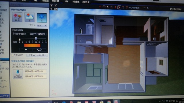The width and height of the screenshot is (184, 103).
Task: Click the 日影時間 value field
Action: 36,76
